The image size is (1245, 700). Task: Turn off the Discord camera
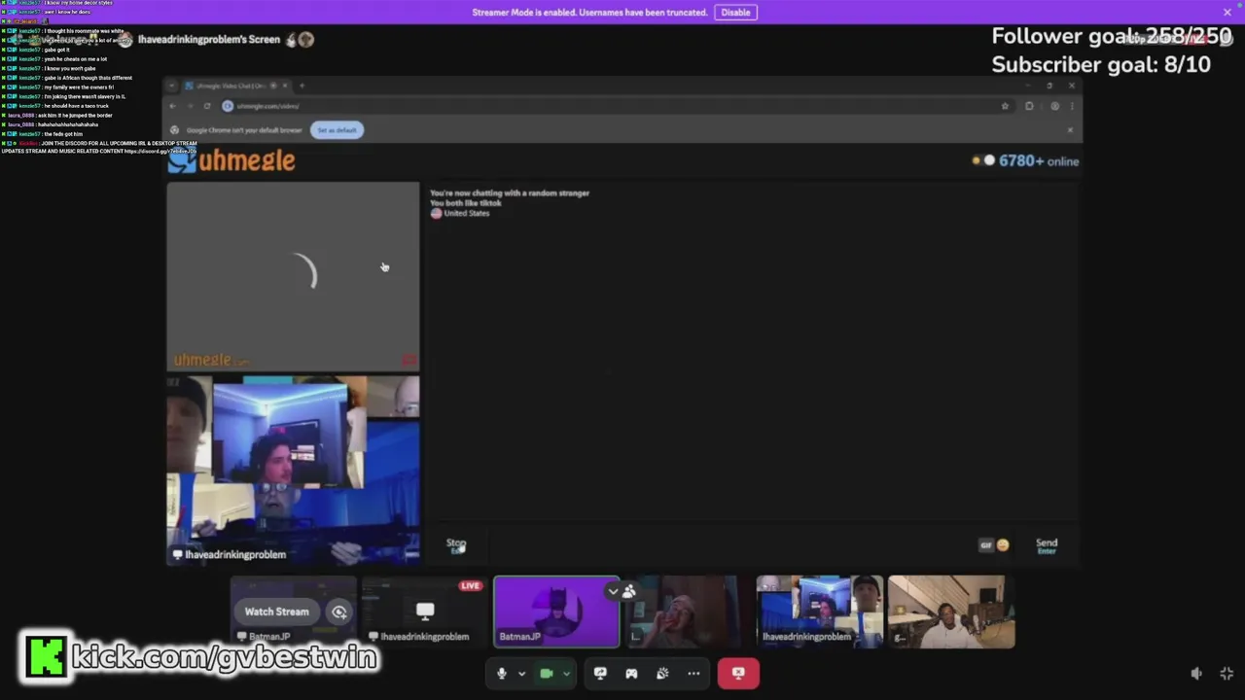point(547,673)
